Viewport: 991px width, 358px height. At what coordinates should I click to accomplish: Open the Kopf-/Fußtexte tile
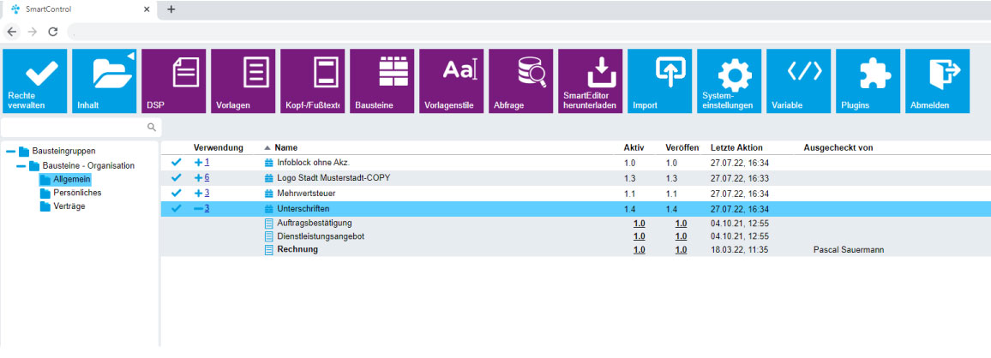click(313, 81)
